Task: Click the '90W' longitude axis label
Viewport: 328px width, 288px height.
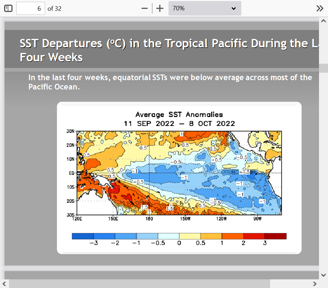Action: [x=258, y=219]
